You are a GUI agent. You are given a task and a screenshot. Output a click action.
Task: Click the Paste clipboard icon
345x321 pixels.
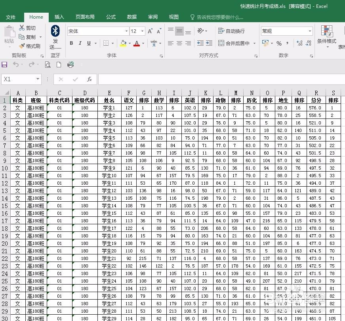click(9, 31)
